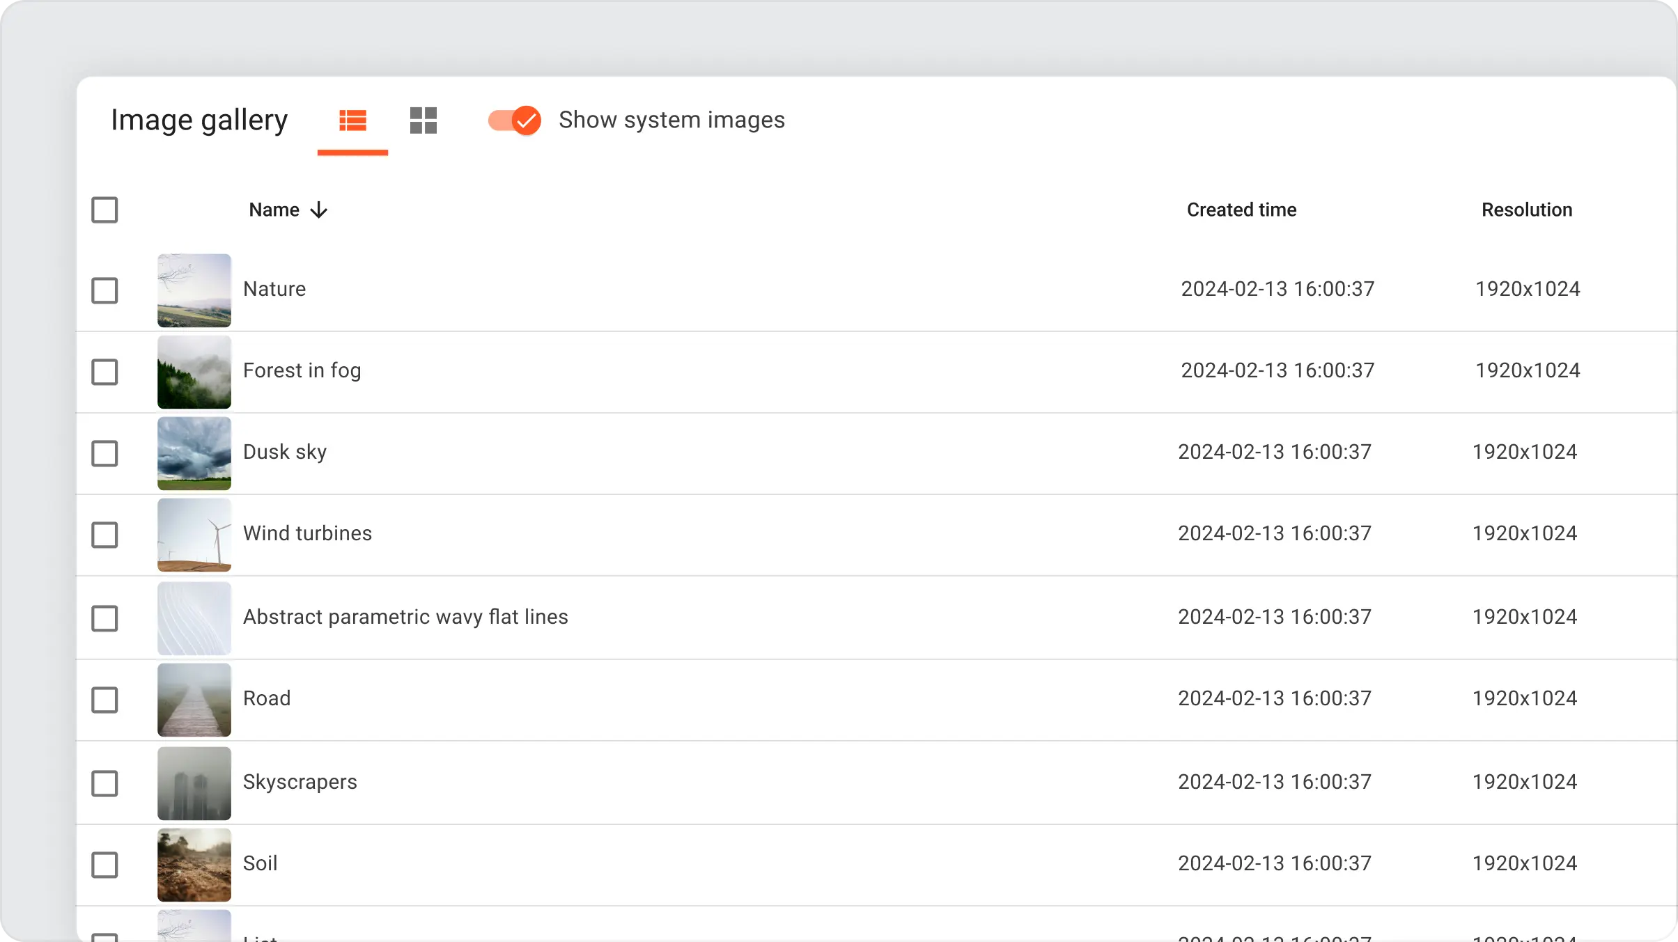
Task: Click the Abstract parametric wavy flat lines name
Action: coord(405,617)
